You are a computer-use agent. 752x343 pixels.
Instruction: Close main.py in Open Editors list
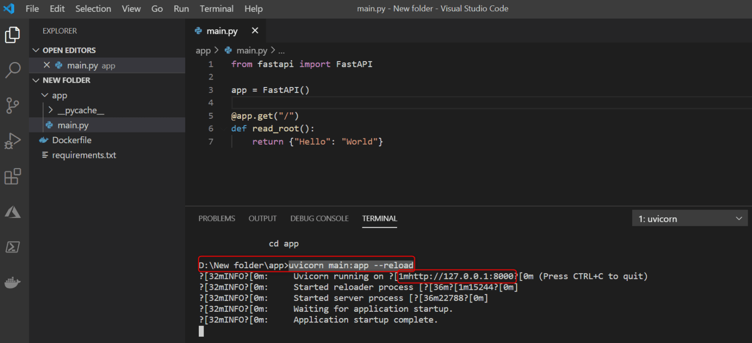coord(47,65)
